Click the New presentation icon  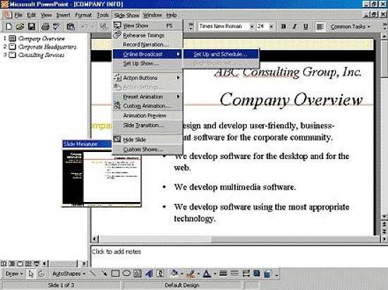point(9,27)
